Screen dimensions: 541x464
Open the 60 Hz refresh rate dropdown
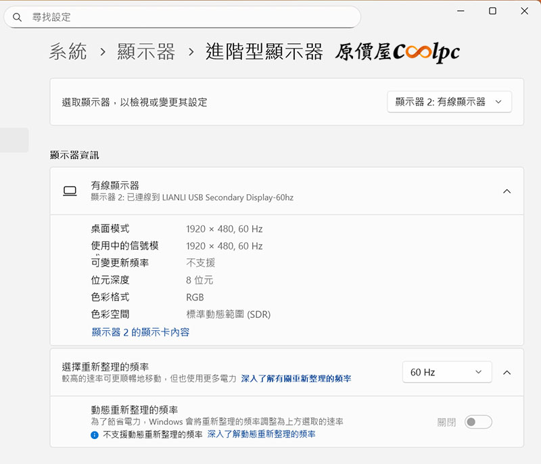click(x=446, y=373)
